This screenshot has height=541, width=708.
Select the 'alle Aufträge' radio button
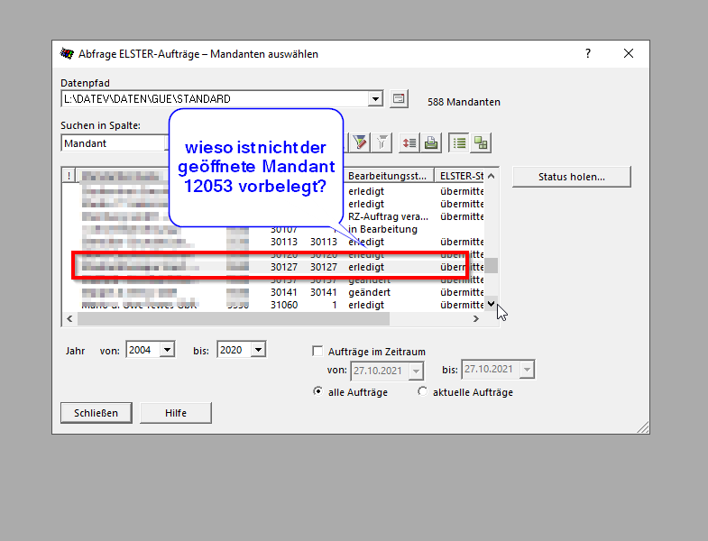[317, 391]
